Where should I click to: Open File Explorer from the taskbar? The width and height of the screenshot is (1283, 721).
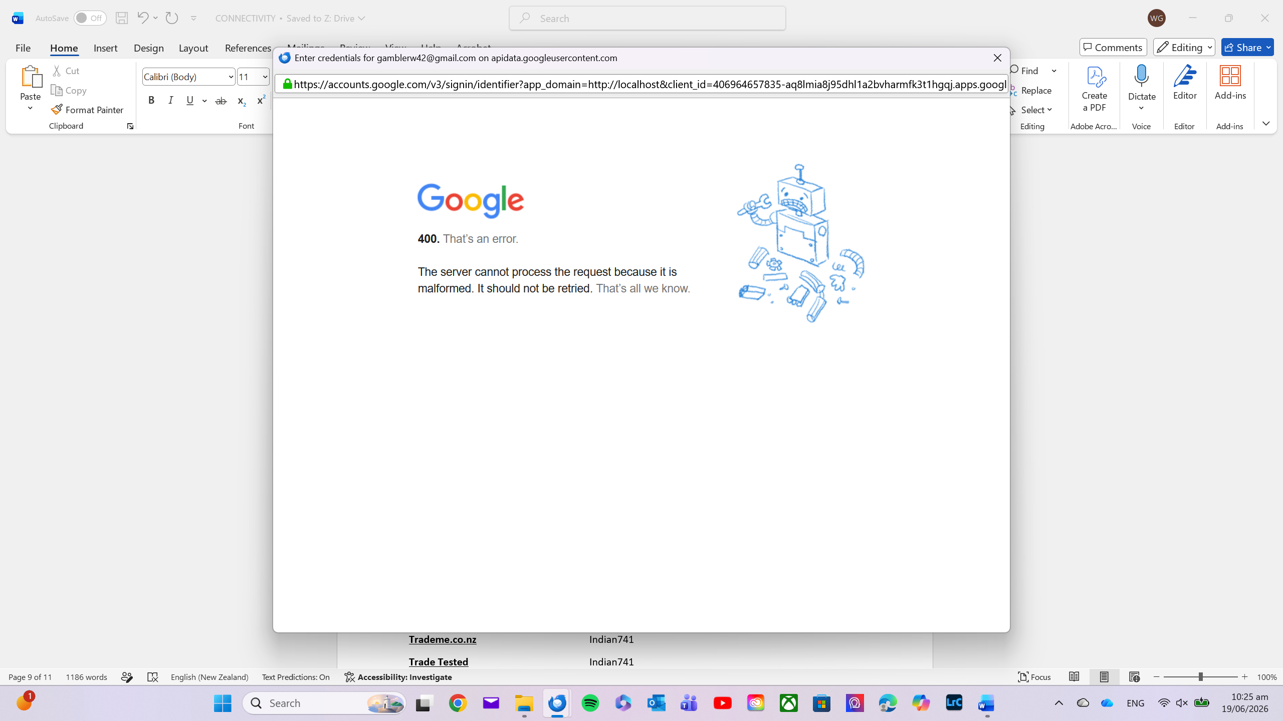pos(524,703)
